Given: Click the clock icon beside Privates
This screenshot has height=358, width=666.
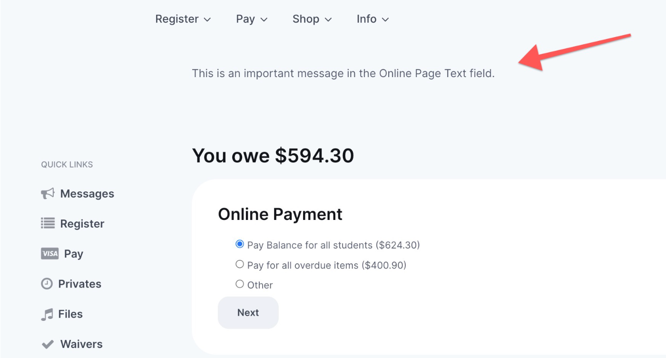Looking at the screenshot, I should click(47, 284).
